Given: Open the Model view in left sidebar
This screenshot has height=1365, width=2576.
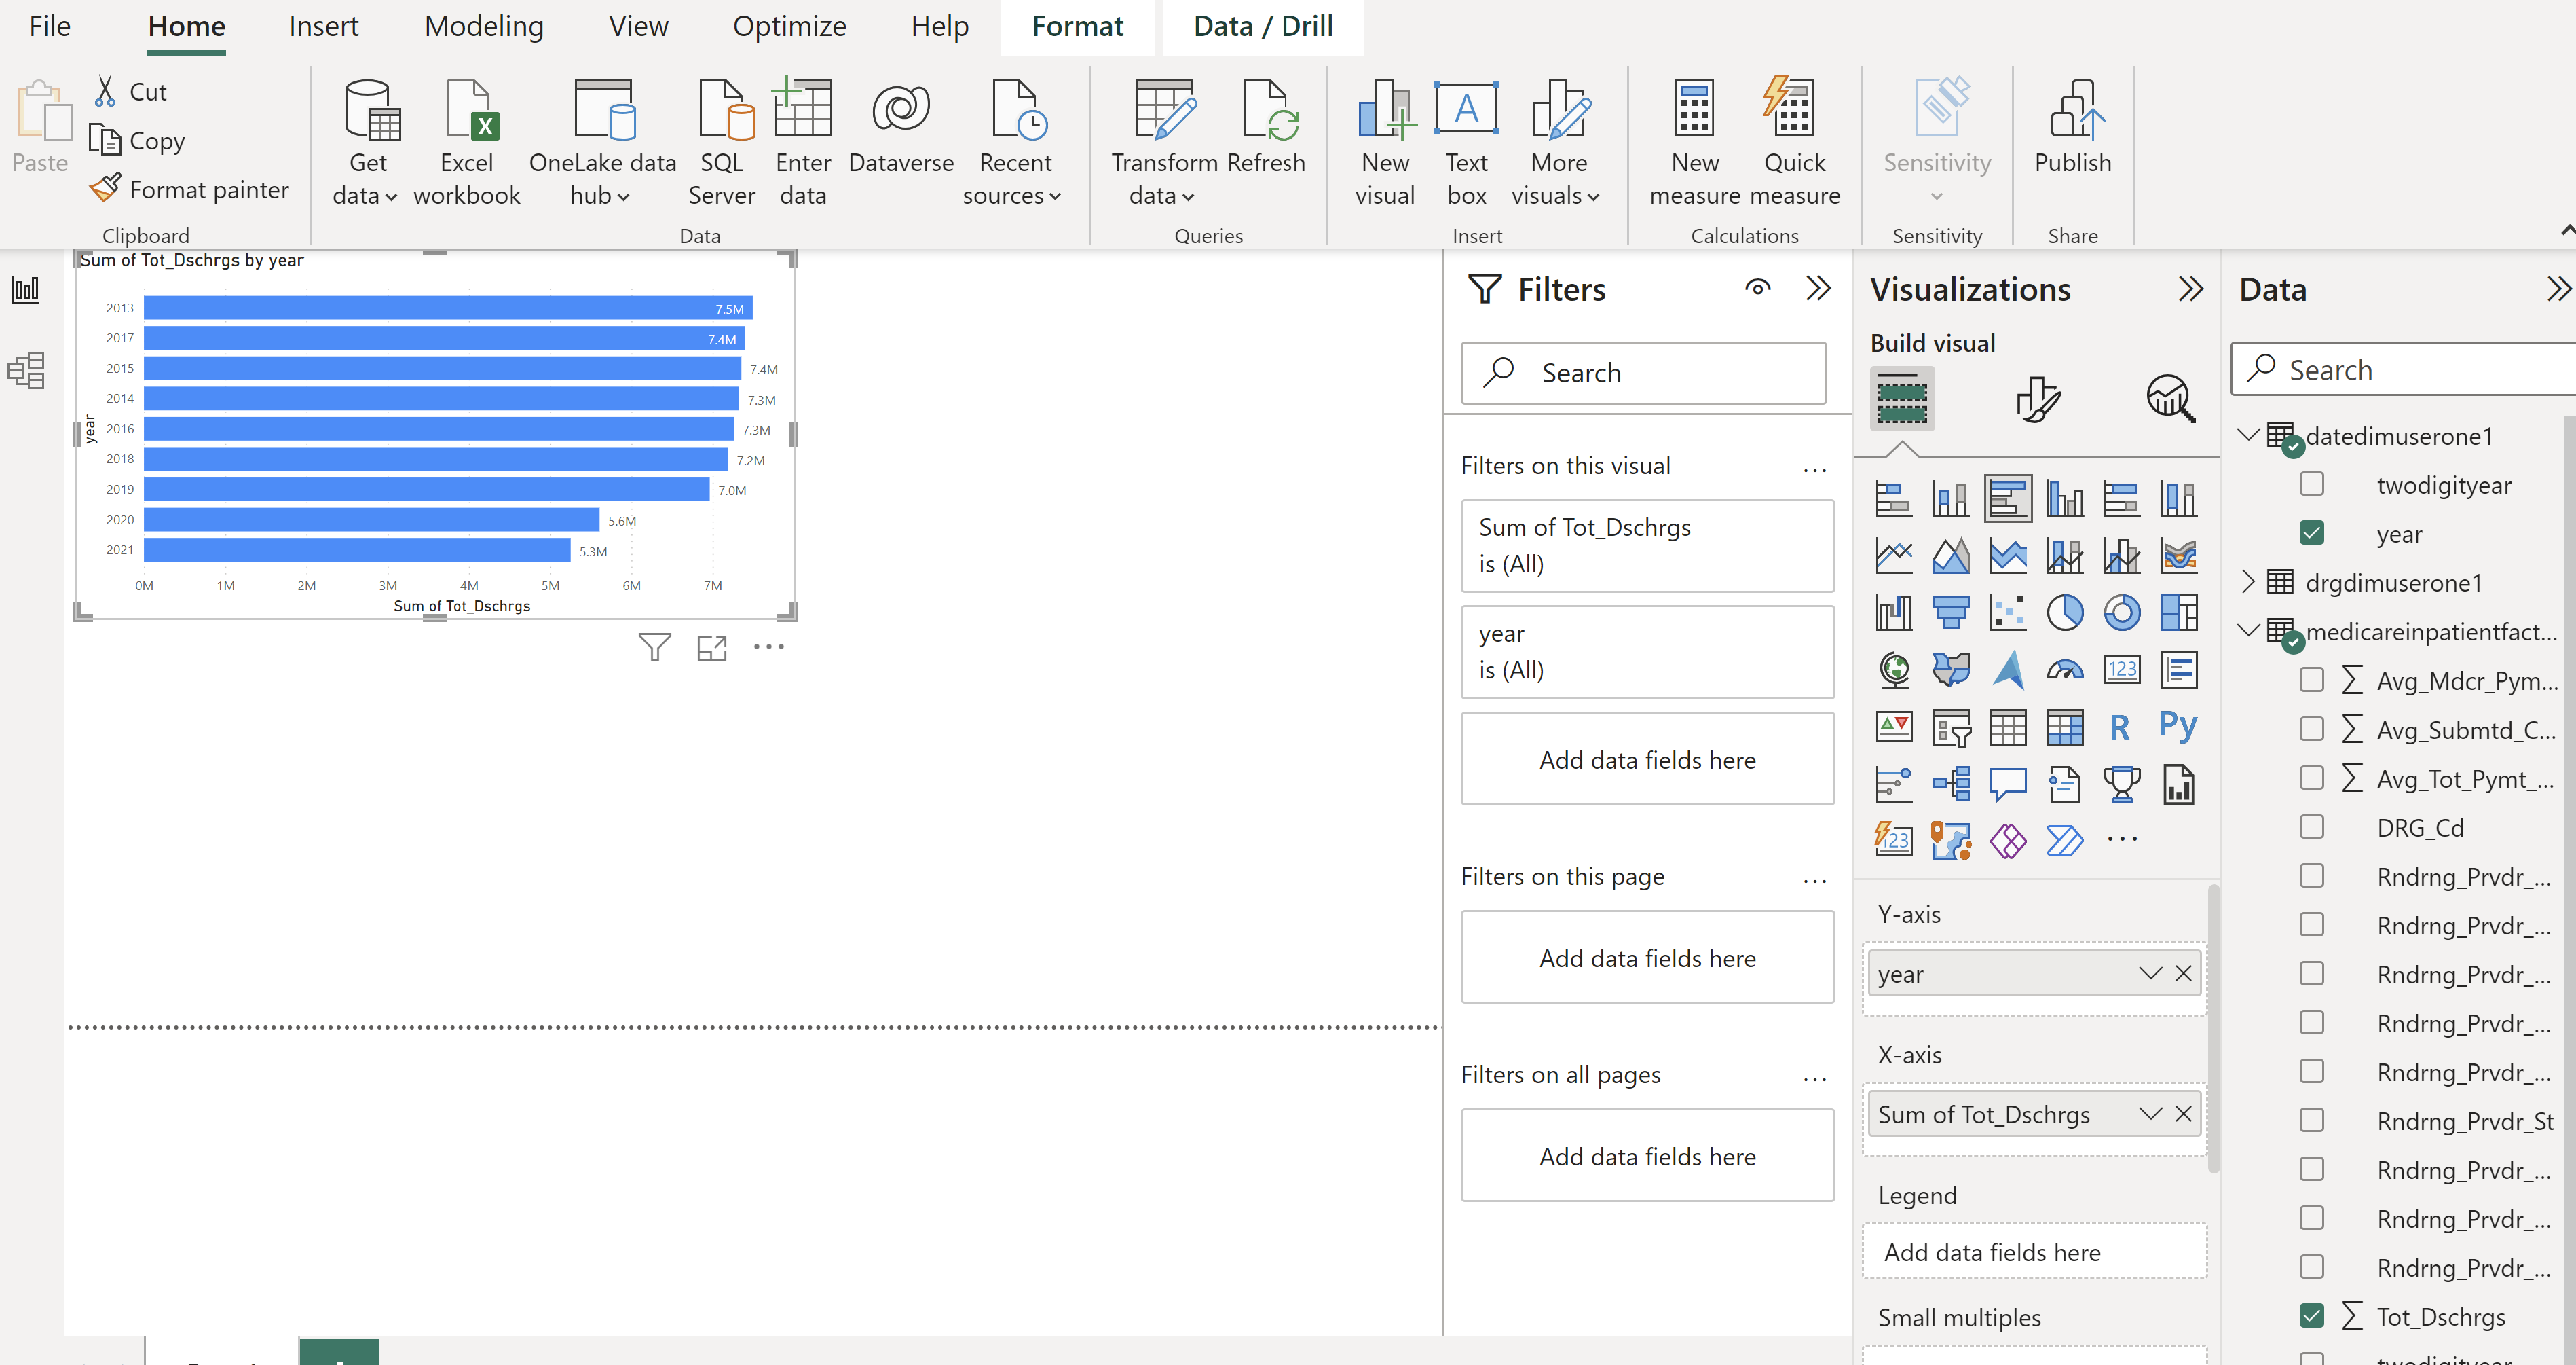Looking at the screenshot, I should point(26,371).
